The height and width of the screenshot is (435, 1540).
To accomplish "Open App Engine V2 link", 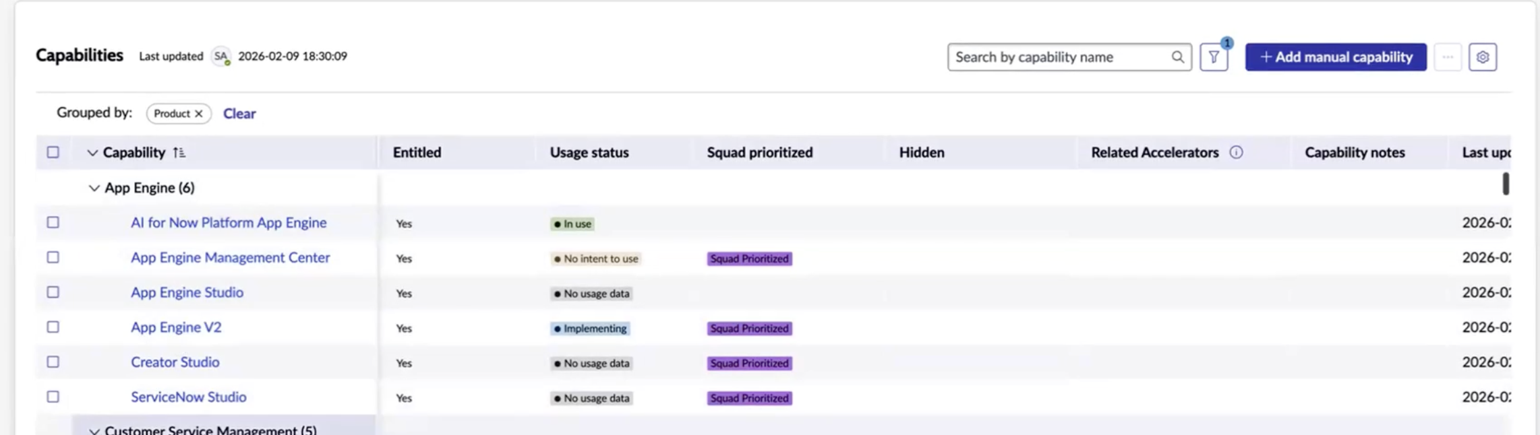I will [x=176, y=328].
